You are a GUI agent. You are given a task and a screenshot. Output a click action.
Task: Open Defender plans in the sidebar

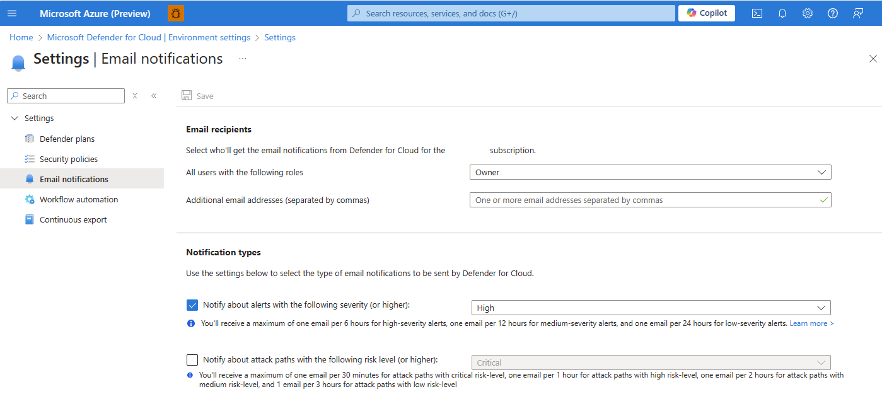pos(67,139)
